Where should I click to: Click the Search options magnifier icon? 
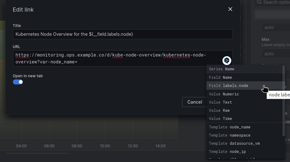pos(259,2)
